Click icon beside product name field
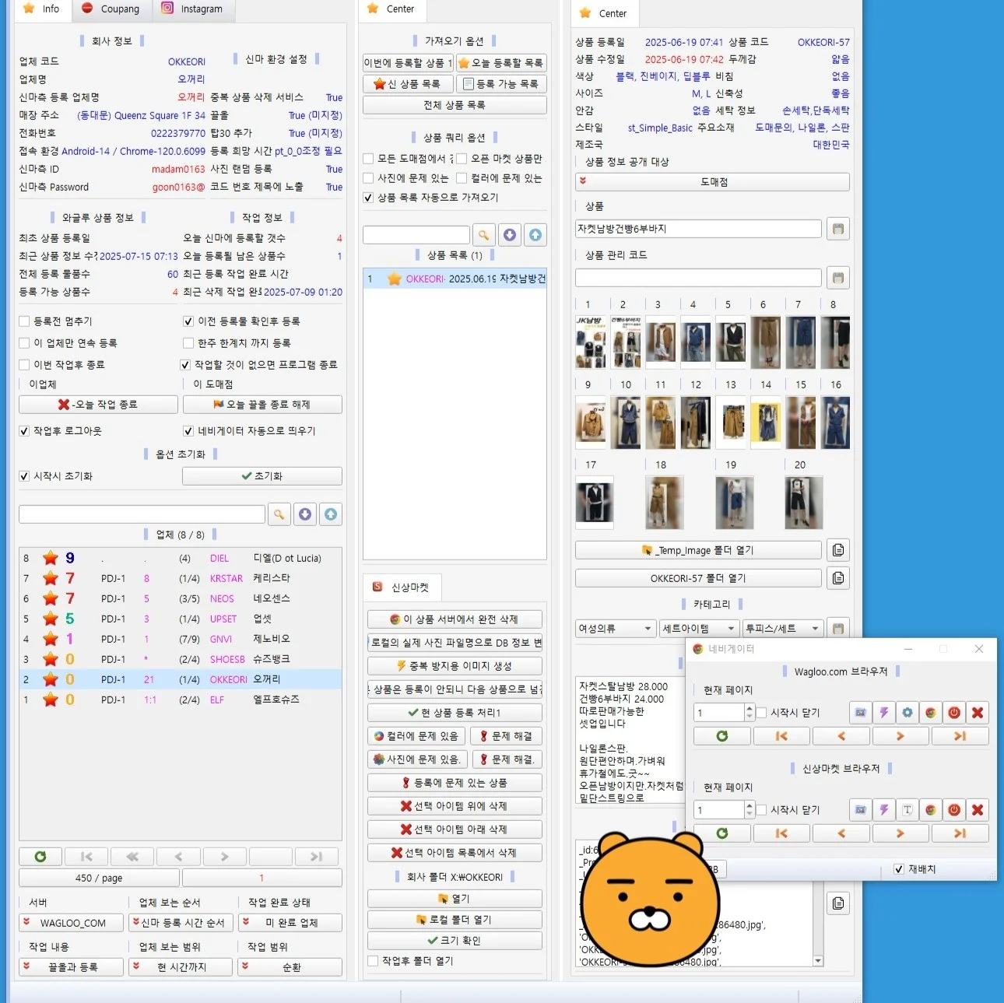This screenshot has height=1003, width=1004. 837,229
